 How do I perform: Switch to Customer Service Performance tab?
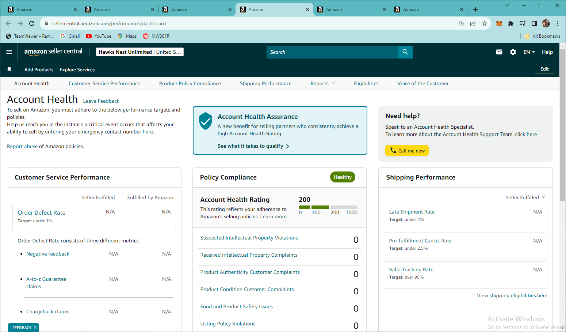coord(104,83)
